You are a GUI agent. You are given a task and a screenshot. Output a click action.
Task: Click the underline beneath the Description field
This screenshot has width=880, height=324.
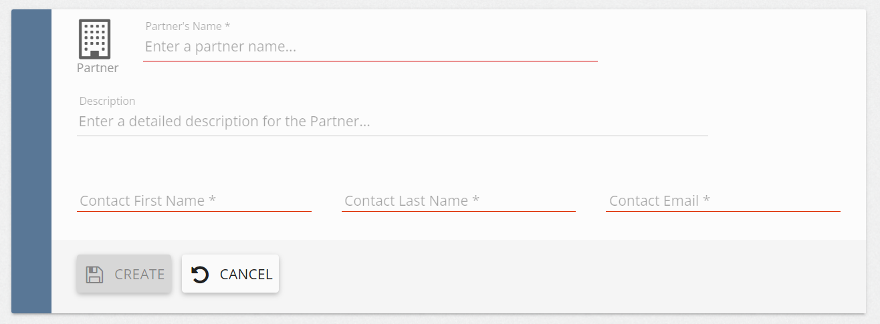coord(392,136)
